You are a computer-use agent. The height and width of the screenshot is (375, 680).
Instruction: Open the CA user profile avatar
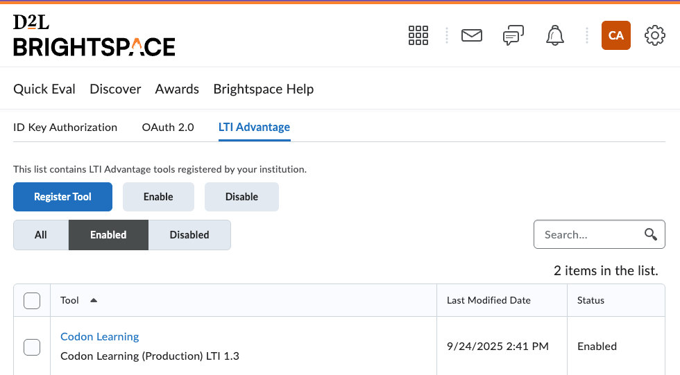pyautogui.click(x=616, y=35)
